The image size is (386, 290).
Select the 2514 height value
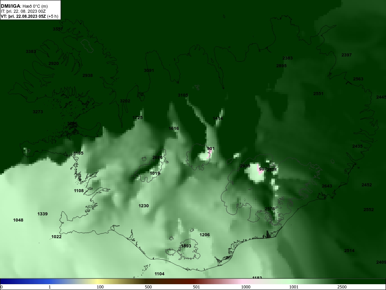click(349, 251)
